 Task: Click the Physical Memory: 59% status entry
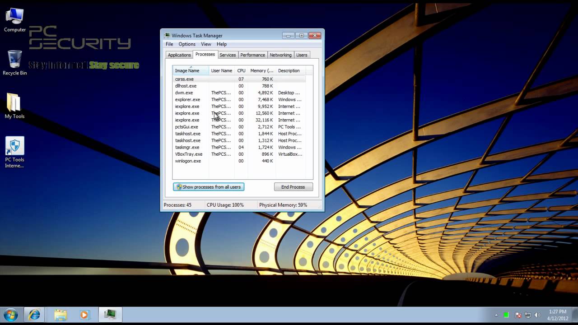[x=283, y=205]
